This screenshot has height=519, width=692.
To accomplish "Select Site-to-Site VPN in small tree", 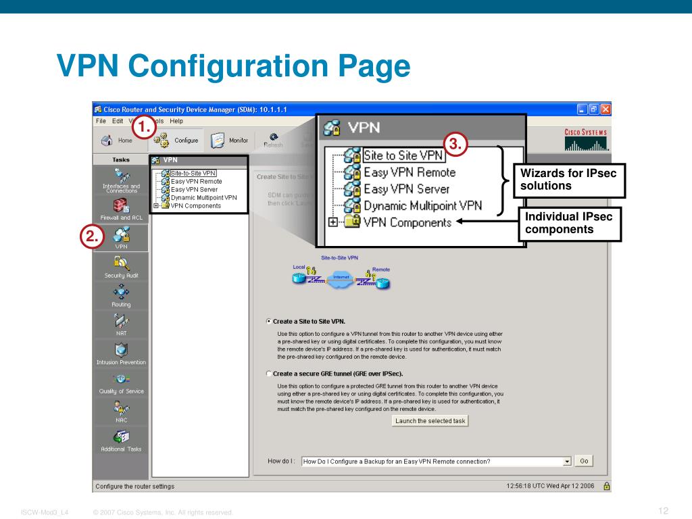I will [193, 174].
